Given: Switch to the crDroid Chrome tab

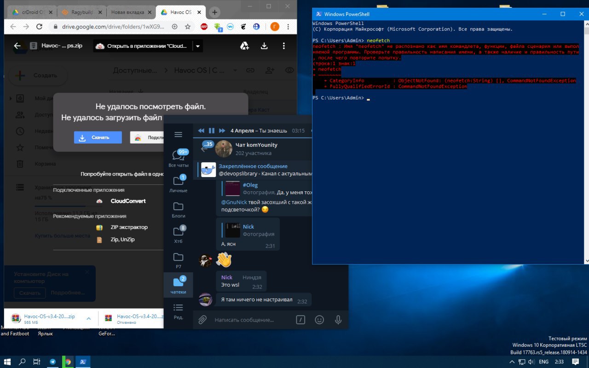Looking at the screenshot, I should (32, 12).
